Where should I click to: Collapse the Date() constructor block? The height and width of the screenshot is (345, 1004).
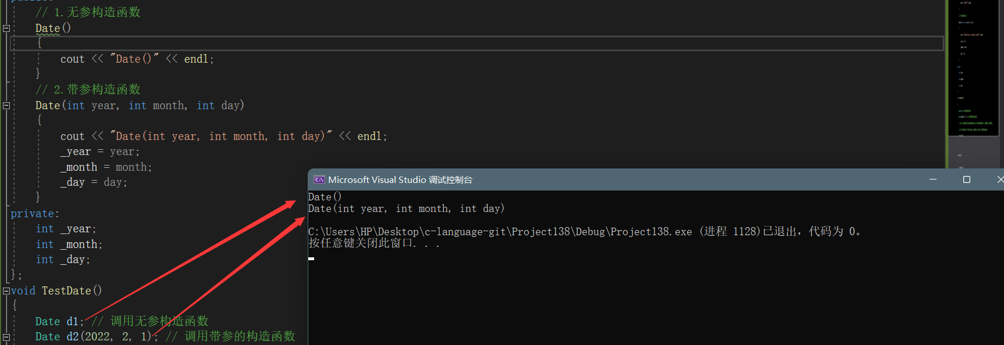(x=6, y=28)
